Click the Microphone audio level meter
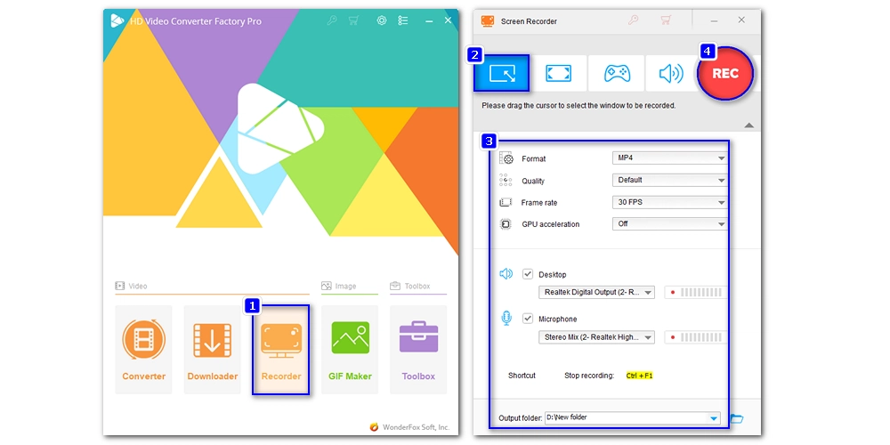 point(696,337)
